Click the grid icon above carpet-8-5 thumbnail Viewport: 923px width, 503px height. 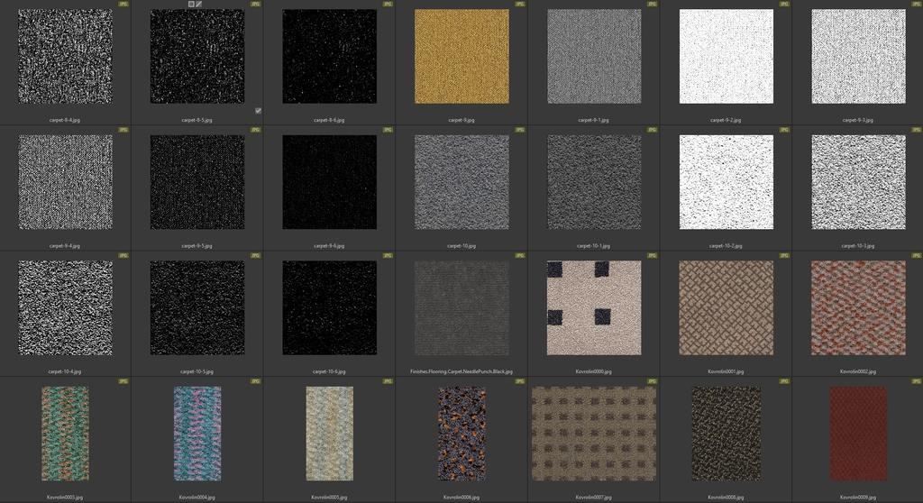click(x=191, y=5)
